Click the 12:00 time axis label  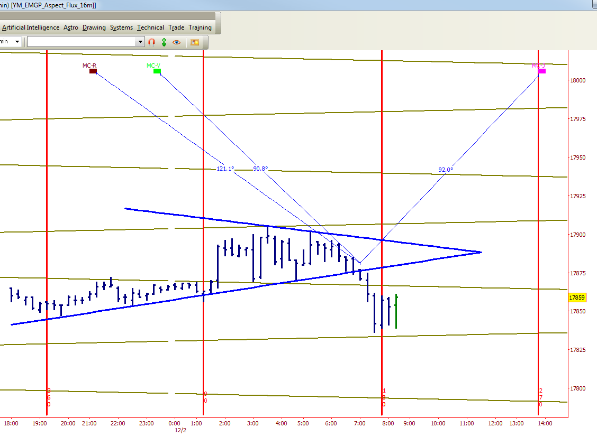click(495, 423)
